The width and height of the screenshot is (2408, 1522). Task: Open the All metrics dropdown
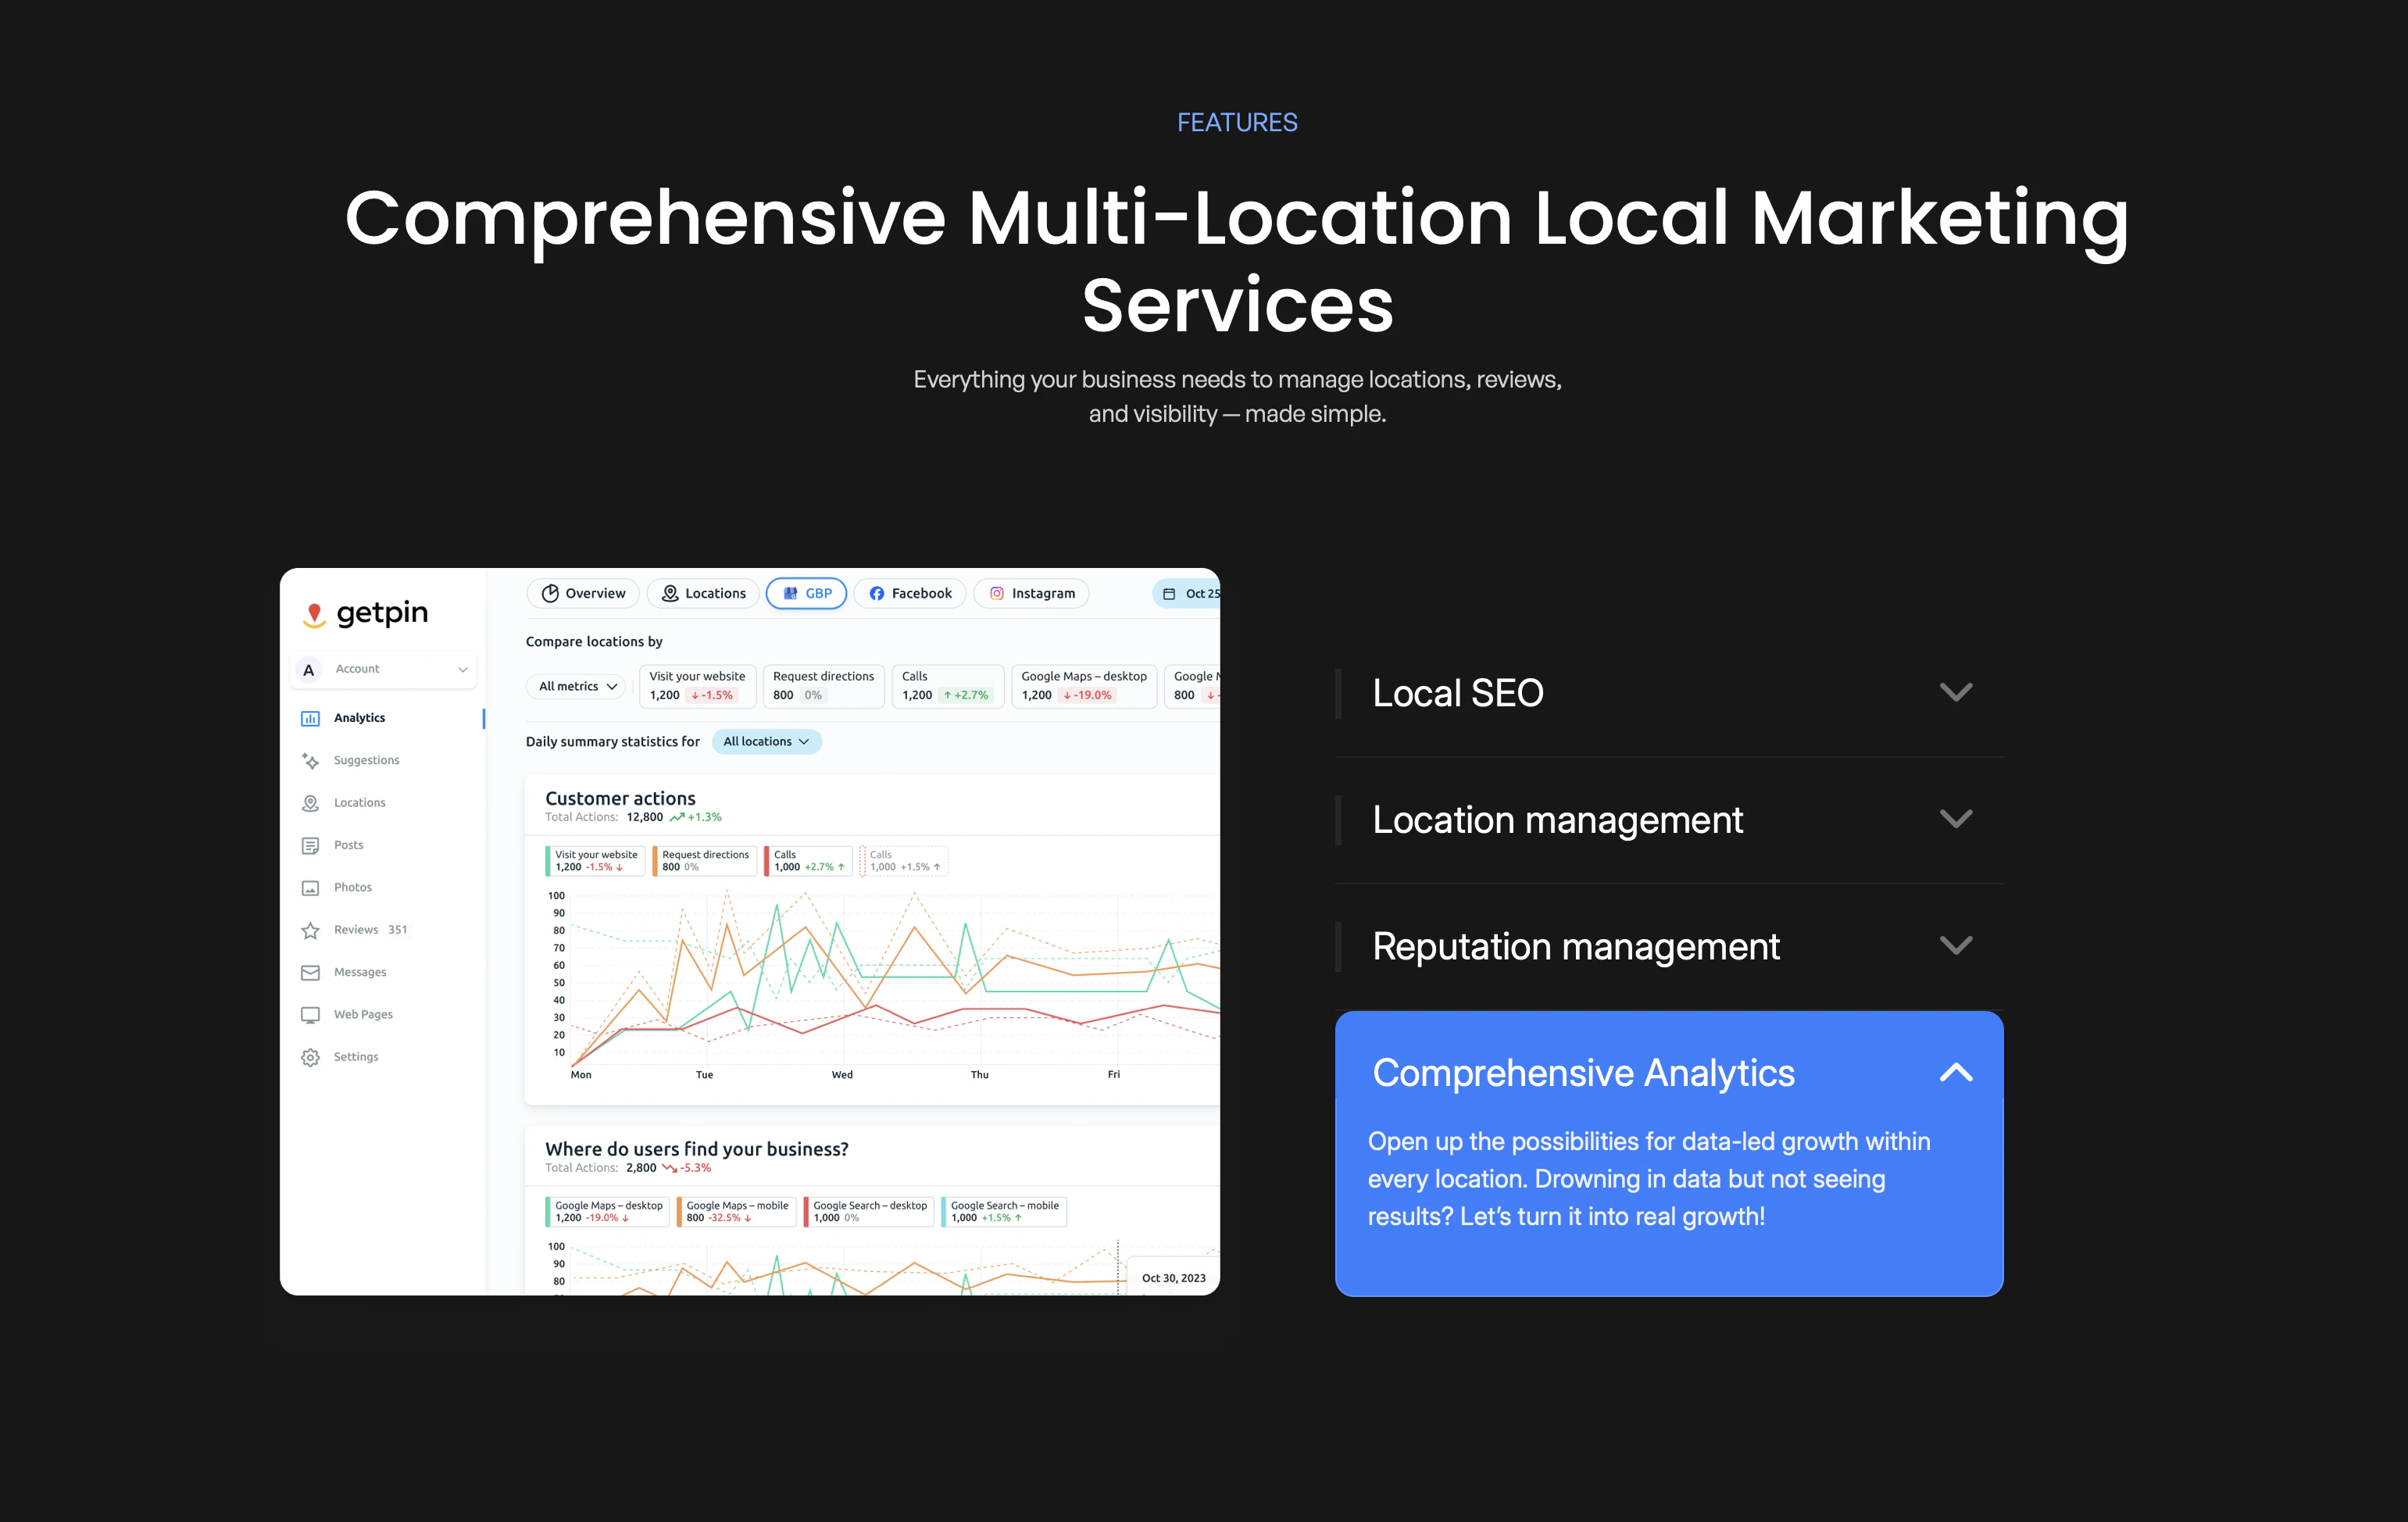coord(577,686)
